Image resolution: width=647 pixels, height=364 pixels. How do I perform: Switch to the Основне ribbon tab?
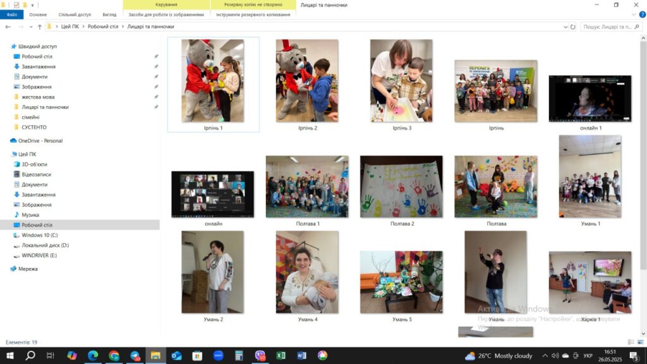pyautogui.click(x=38, y=15)
